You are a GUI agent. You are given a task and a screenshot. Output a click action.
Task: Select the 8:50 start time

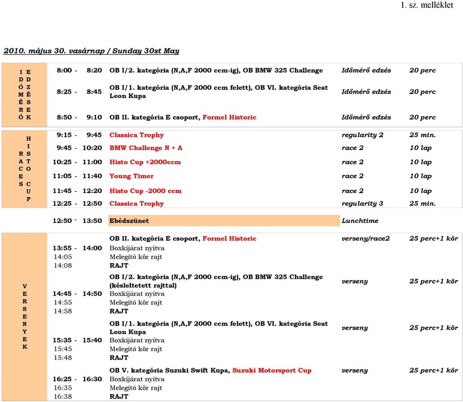tap(64, 117)
